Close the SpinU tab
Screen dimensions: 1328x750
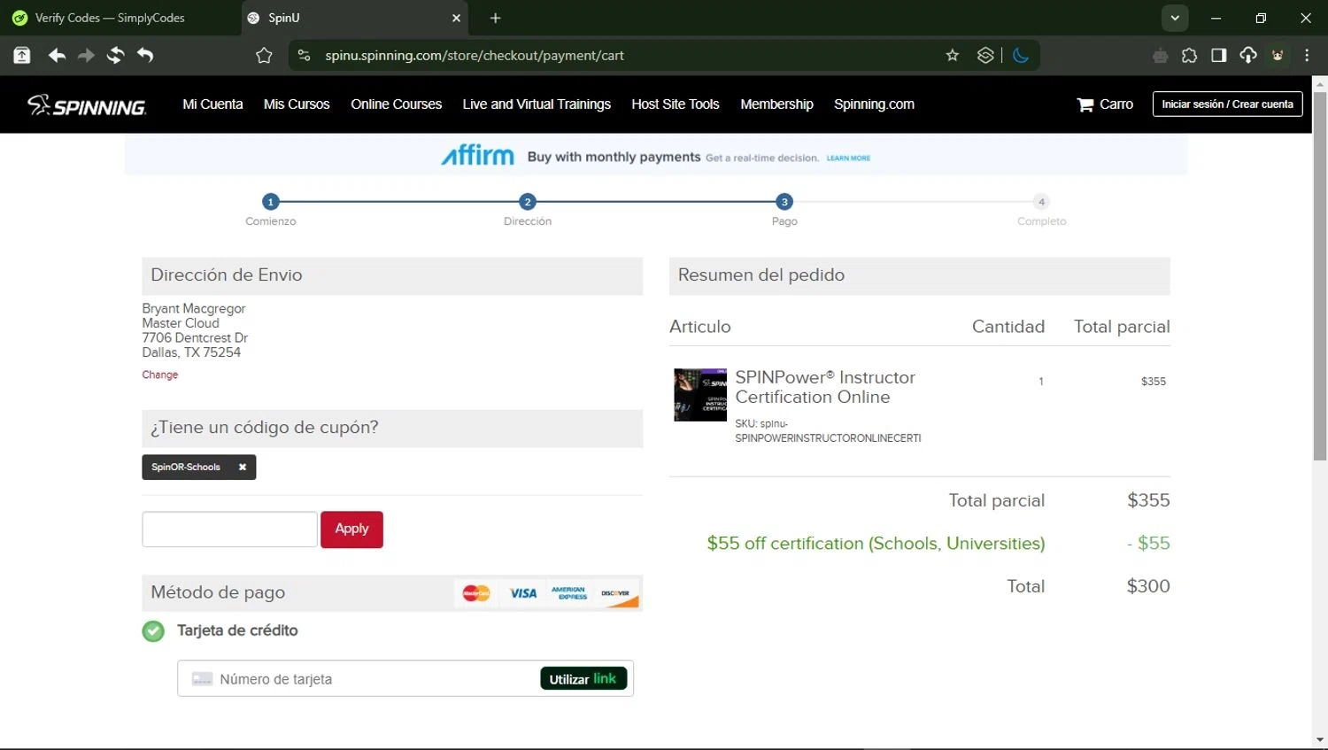(457, 18)
